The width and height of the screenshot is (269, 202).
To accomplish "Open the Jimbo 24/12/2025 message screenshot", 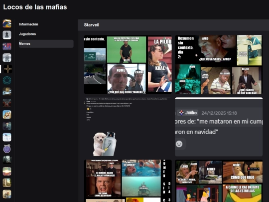I will [x=219, y=127].
